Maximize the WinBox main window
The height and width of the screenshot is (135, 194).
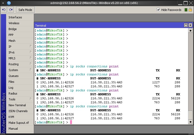pyautogui.click(x=185, y=3)
